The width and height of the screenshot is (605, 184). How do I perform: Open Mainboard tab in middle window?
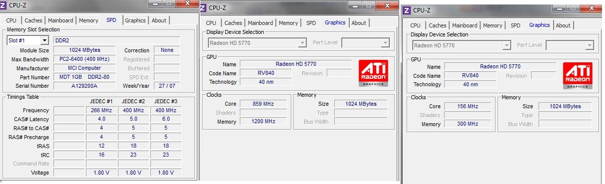[260, 23]
